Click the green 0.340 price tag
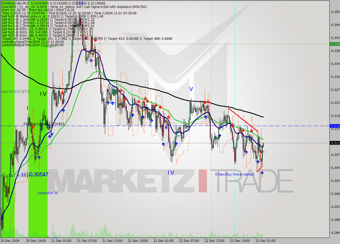Viewport: 340px width, 244px height. click(x=335, y=44)
